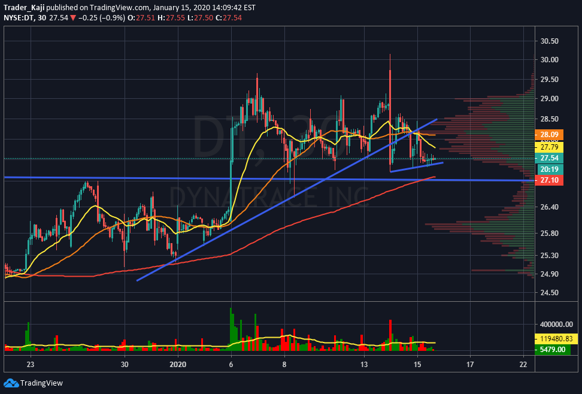Click the L:27.50 low value
The height and width of the screenshot is (394, 582).
201,17
